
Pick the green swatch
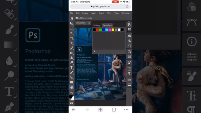pyautogui.click(x=100, y=30)
